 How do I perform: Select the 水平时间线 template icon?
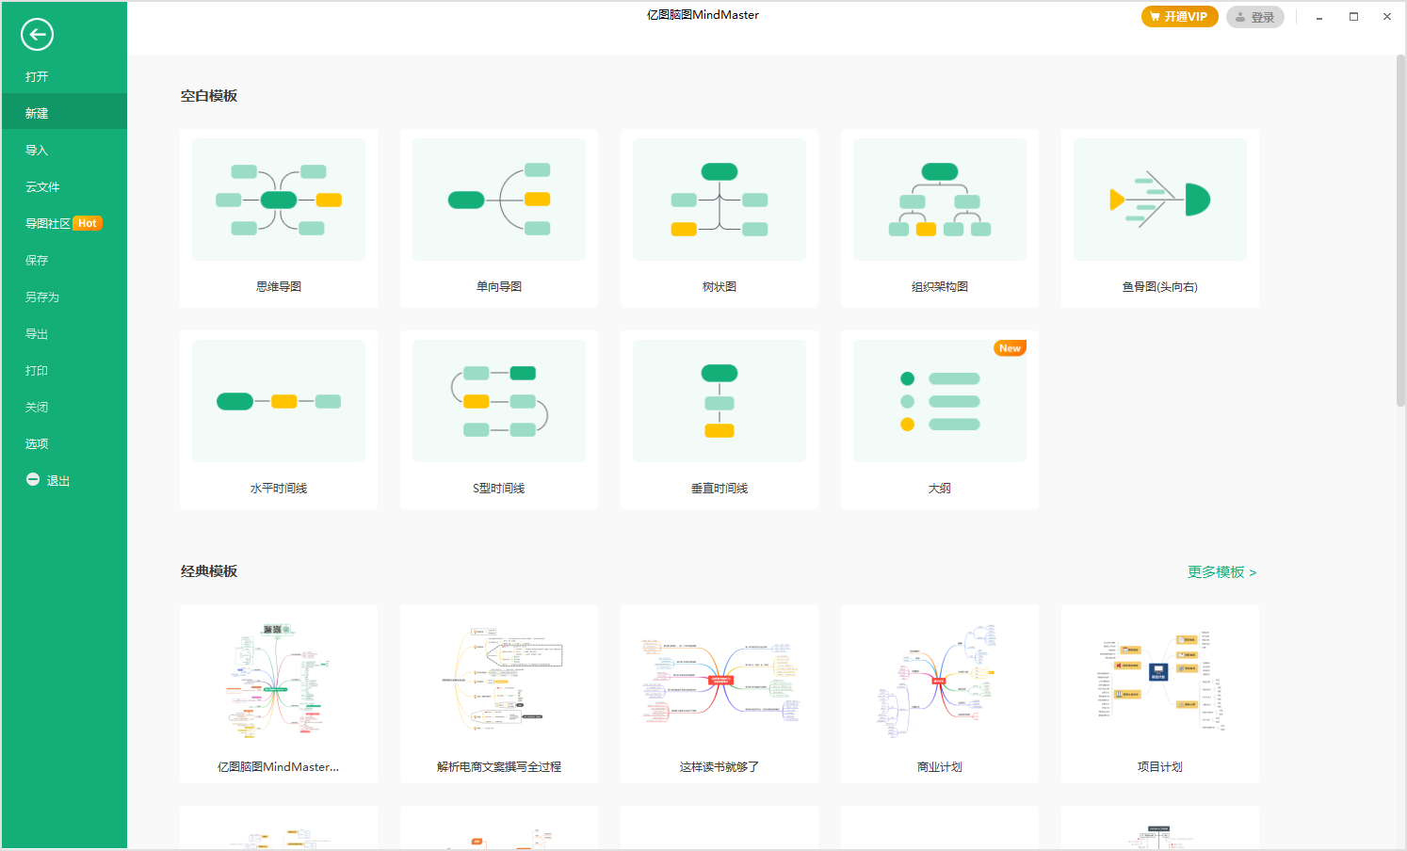tap(279, 401)
